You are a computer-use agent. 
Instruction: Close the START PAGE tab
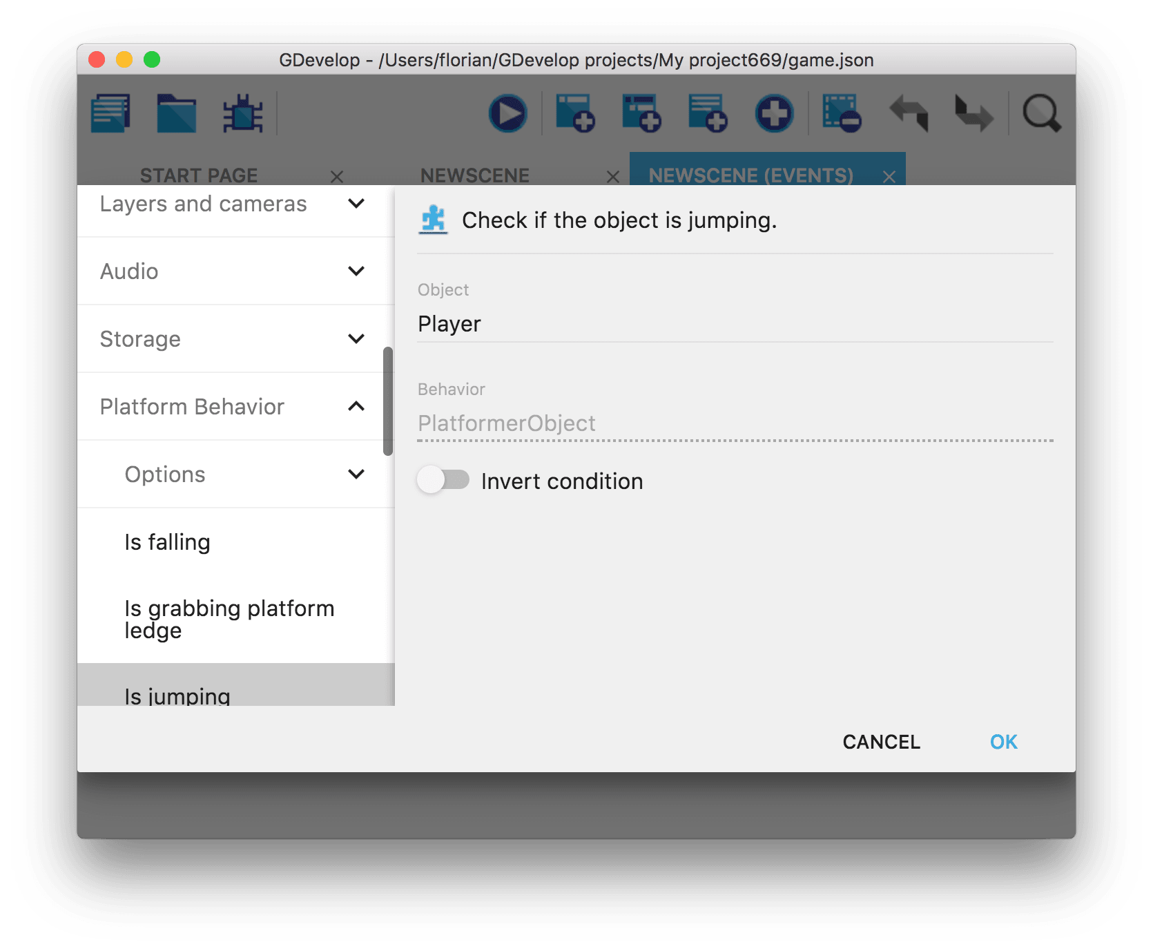click(337, 177)
